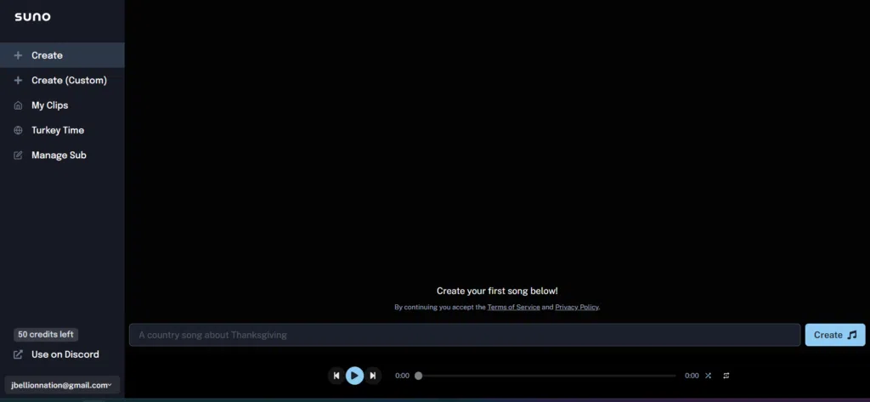Click the song description input field

coord(464,335)
